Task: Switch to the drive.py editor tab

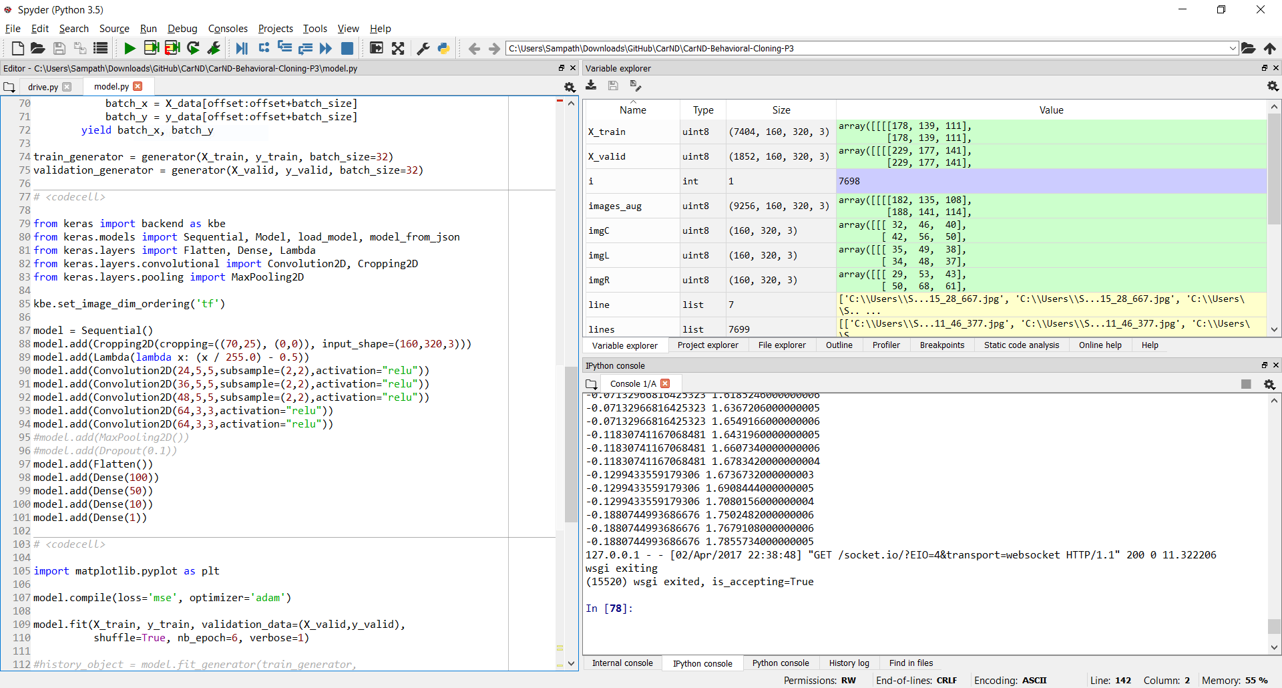Action: (43, 87)
